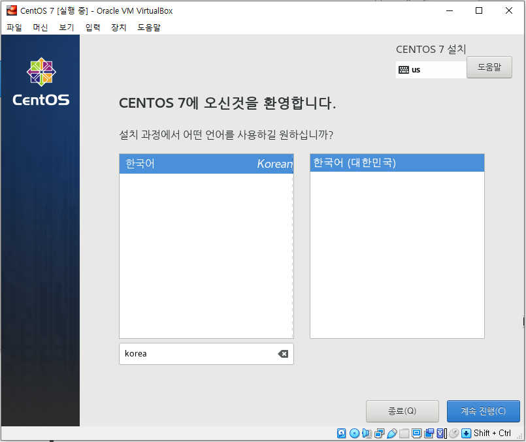Viewport: 526px width, 442px height.
Task: Clear the language search field
Action: click(x=283, y=354)
